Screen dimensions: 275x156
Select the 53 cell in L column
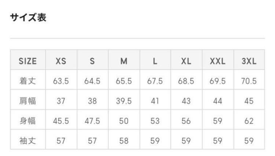click(x=155, y=121)
